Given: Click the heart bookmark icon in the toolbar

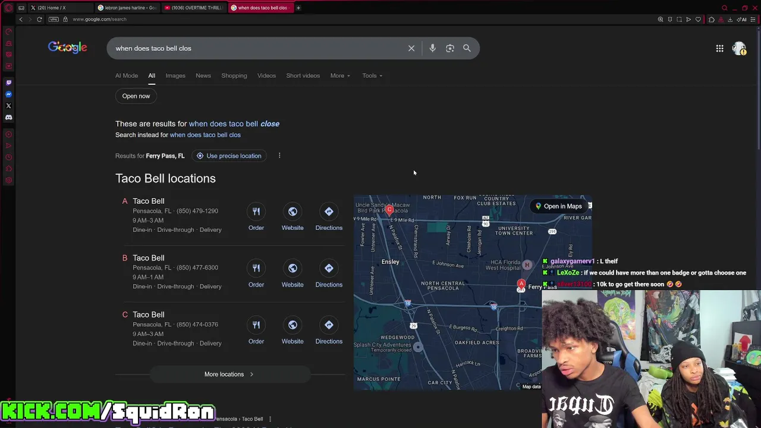Looking at the screenshot, I should (698, 19).
